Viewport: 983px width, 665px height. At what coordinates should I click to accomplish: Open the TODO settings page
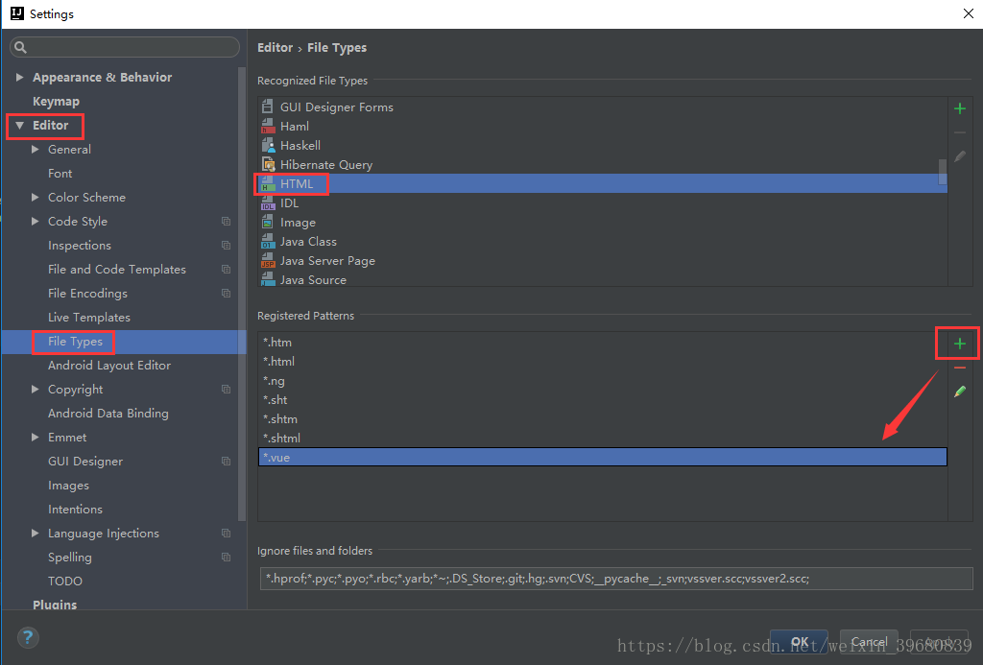65,581
